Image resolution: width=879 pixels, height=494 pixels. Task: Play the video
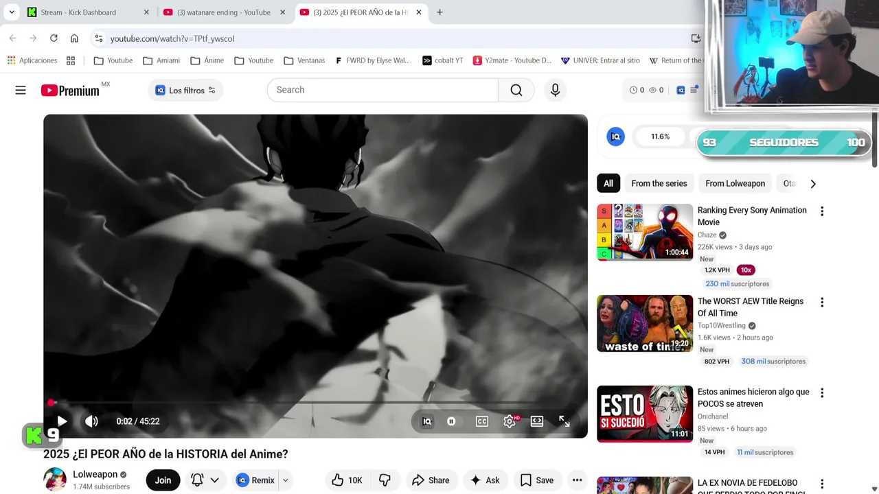(62, 421)
